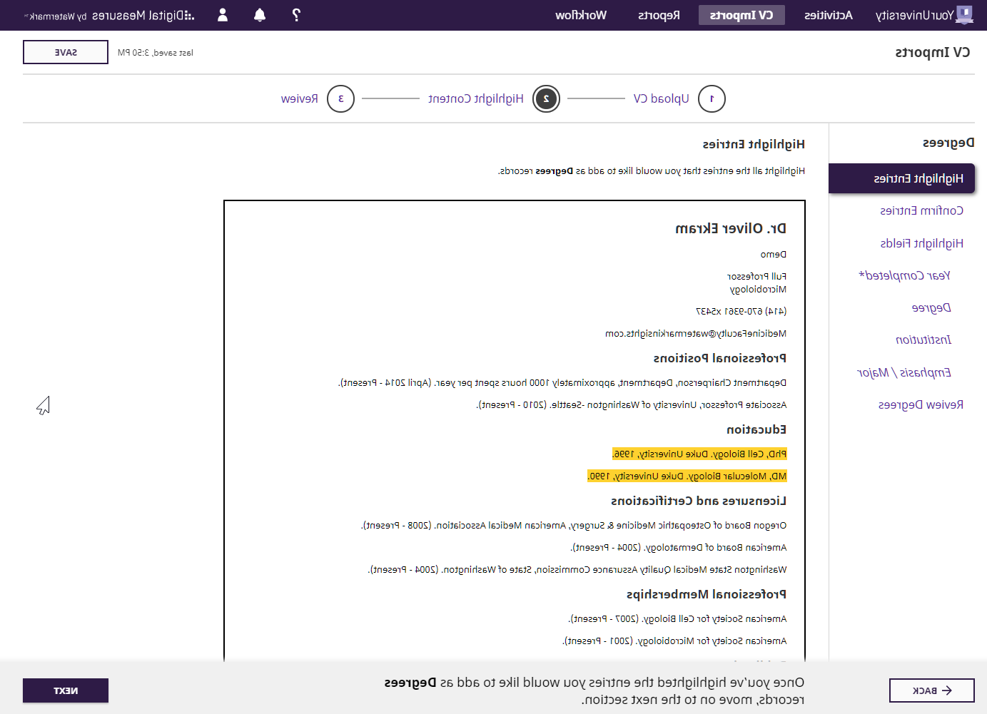Open the notifications bell icon
Image resolution: width=987 pixels, height=714 pixels.
(260, 14)
